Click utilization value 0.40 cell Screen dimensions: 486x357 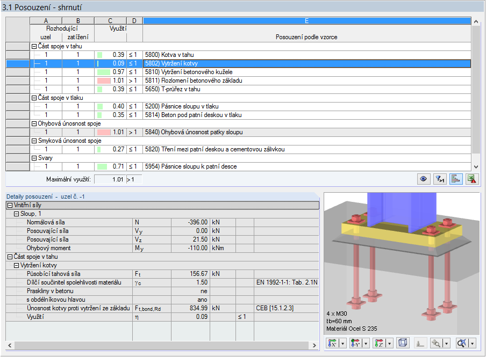click(111, 106)
